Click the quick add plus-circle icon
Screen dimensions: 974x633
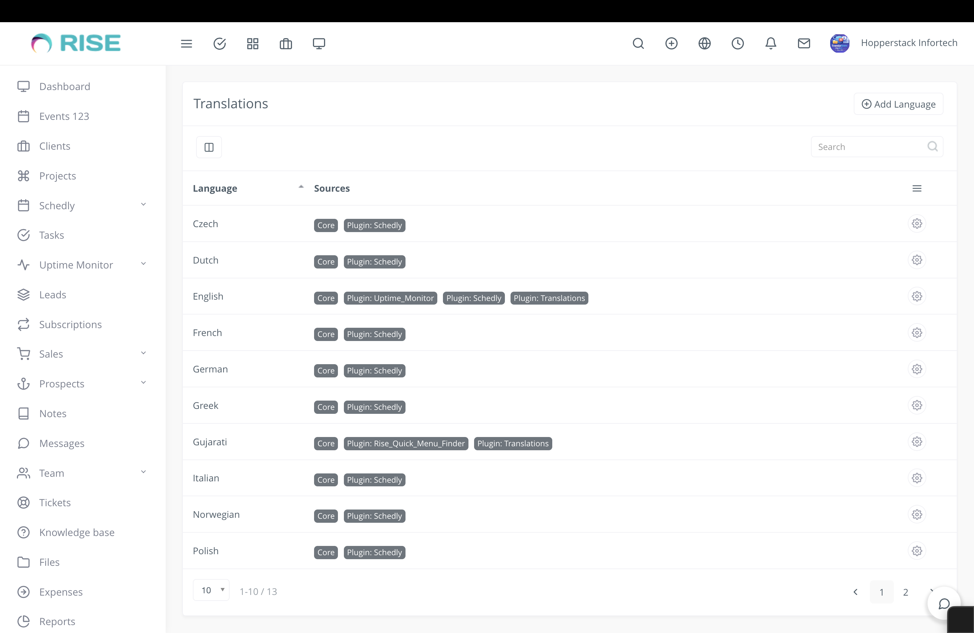pos(672,43)
